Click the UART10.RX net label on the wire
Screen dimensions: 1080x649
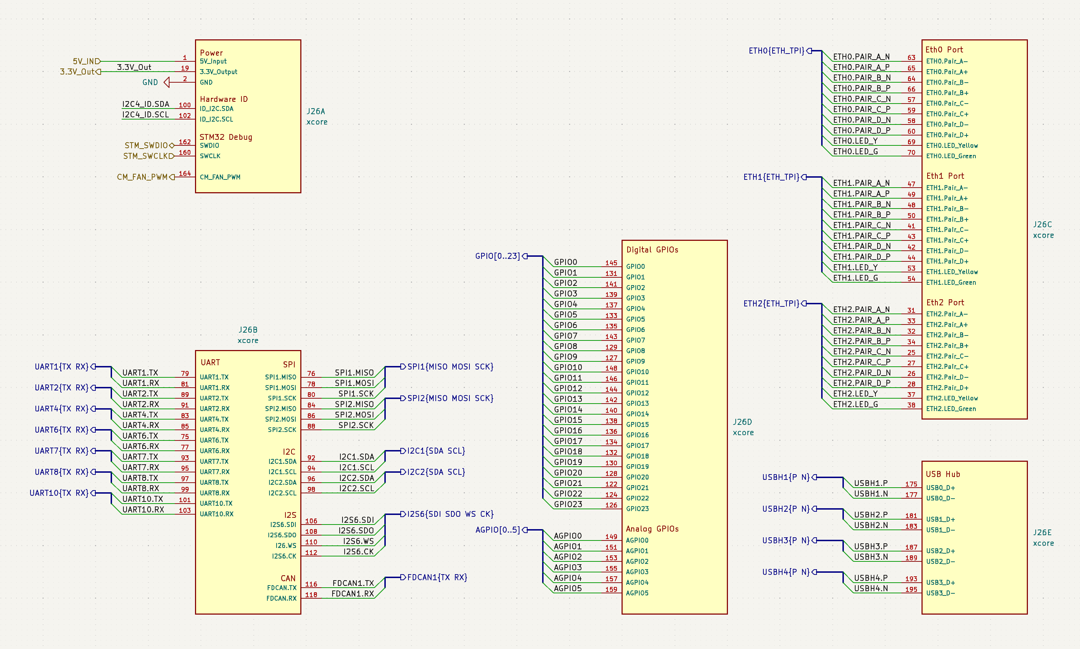point(143,510)
